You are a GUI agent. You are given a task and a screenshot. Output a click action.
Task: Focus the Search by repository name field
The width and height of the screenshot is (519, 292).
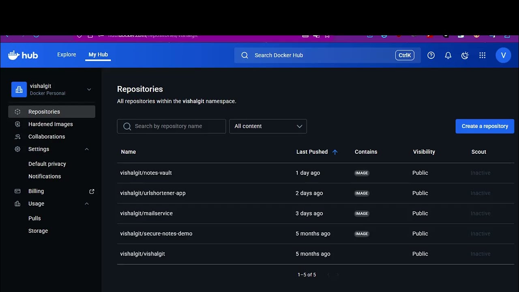172,126
